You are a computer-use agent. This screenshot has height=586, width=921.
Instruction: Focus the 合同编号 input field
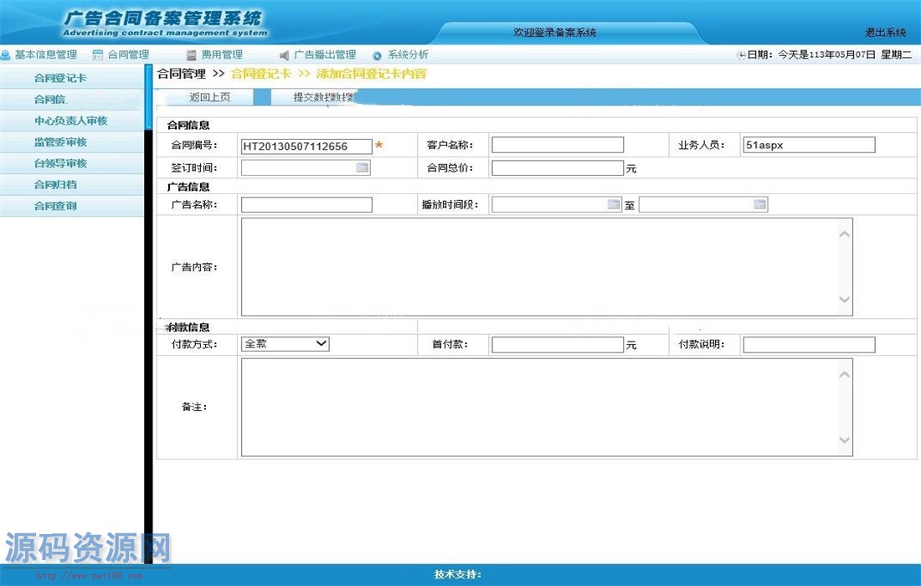click(306, 146)
